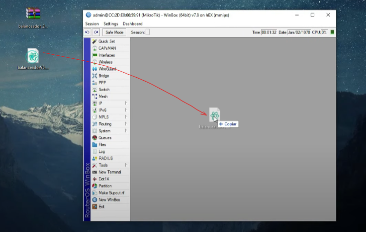
Task: Click the Session input field
Action: tap(147, 32)
